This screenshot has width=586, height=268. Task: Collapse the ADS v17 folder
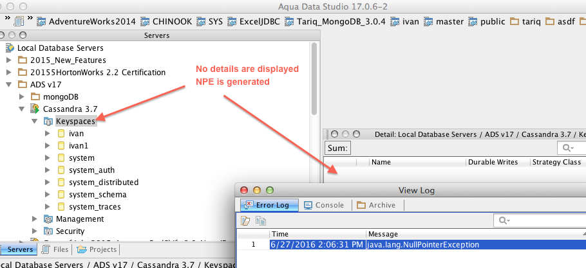coord(10,85)
